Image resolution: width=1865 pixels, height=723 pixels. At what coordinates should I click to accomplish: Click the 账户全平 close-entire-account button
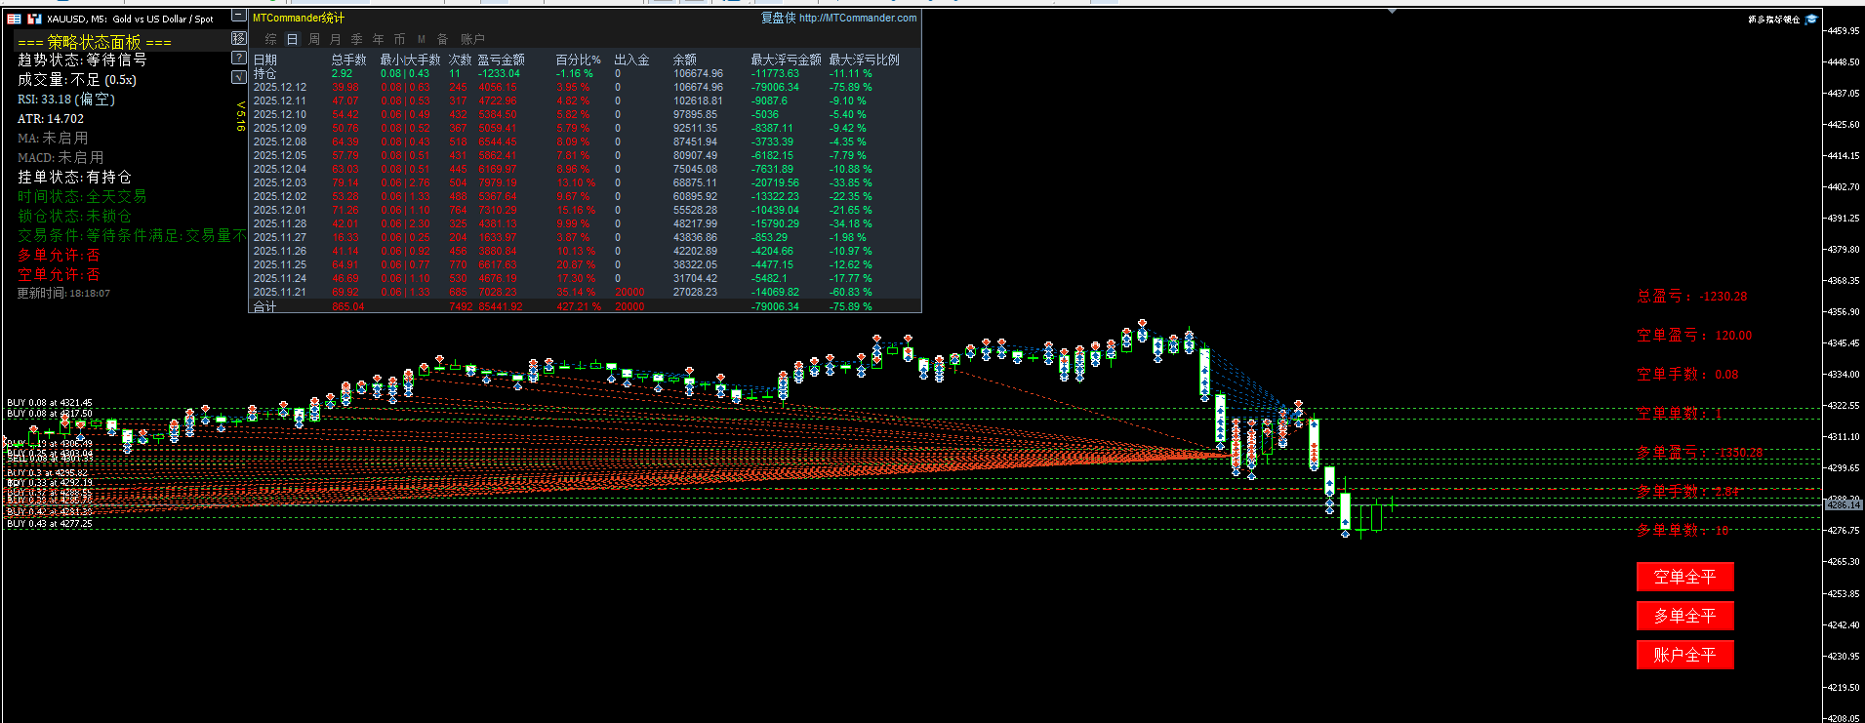tap(1684, 655)
